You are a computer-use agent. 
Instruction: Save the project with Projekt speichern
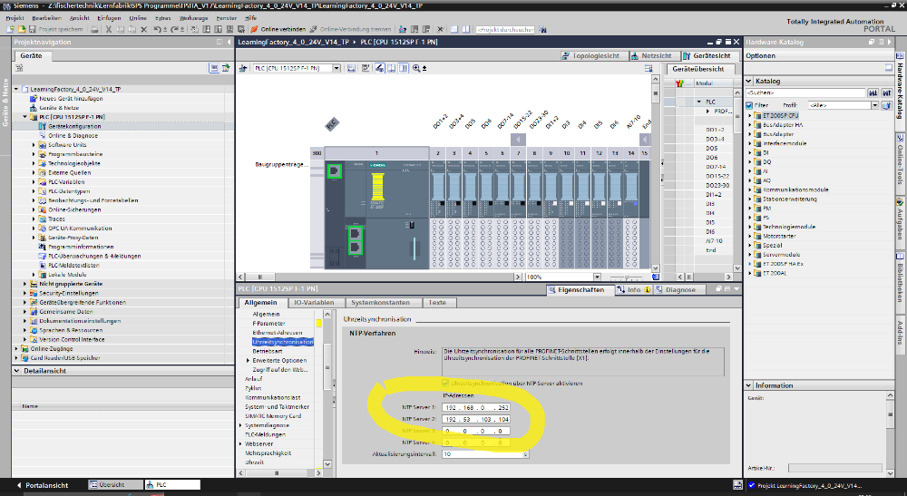click(55, 29)
